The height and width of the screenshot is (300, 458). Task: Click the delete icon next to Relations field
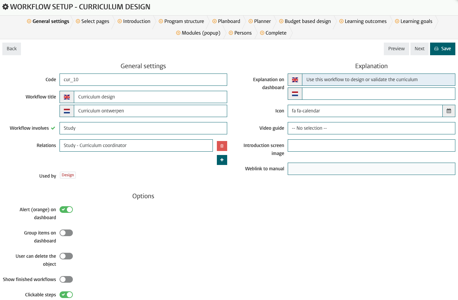tap(222, 145)
